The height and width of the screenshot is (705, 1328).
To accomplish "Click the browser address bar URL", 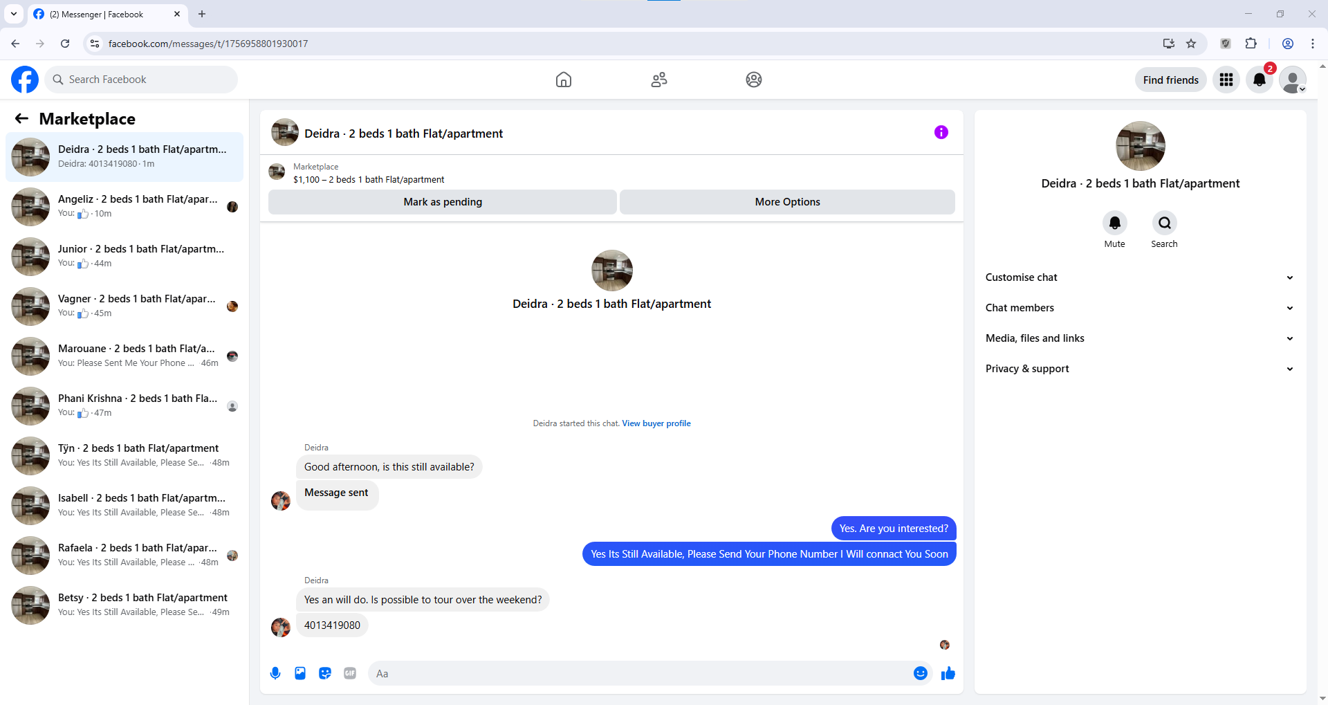I will (208, 44).
